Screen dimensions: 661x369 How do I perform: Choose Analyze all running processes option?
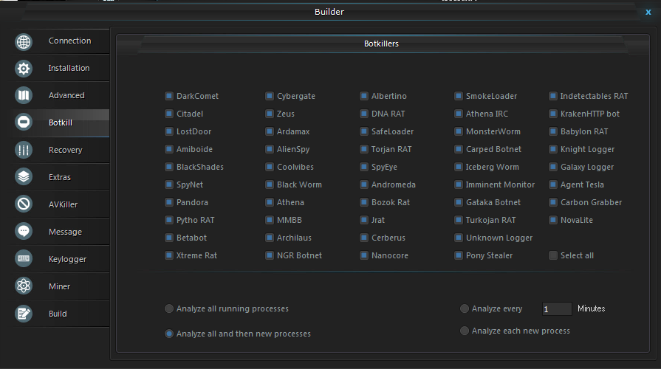pos(169,308)
